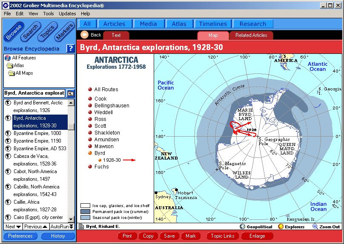This screenshot has width=344, height=244.
Task: Collapse the Byrd route entry
Action: click(90, 153)
